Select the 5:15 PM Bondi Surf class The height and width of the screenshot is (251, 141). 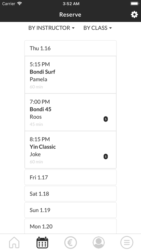click(70, 75)
